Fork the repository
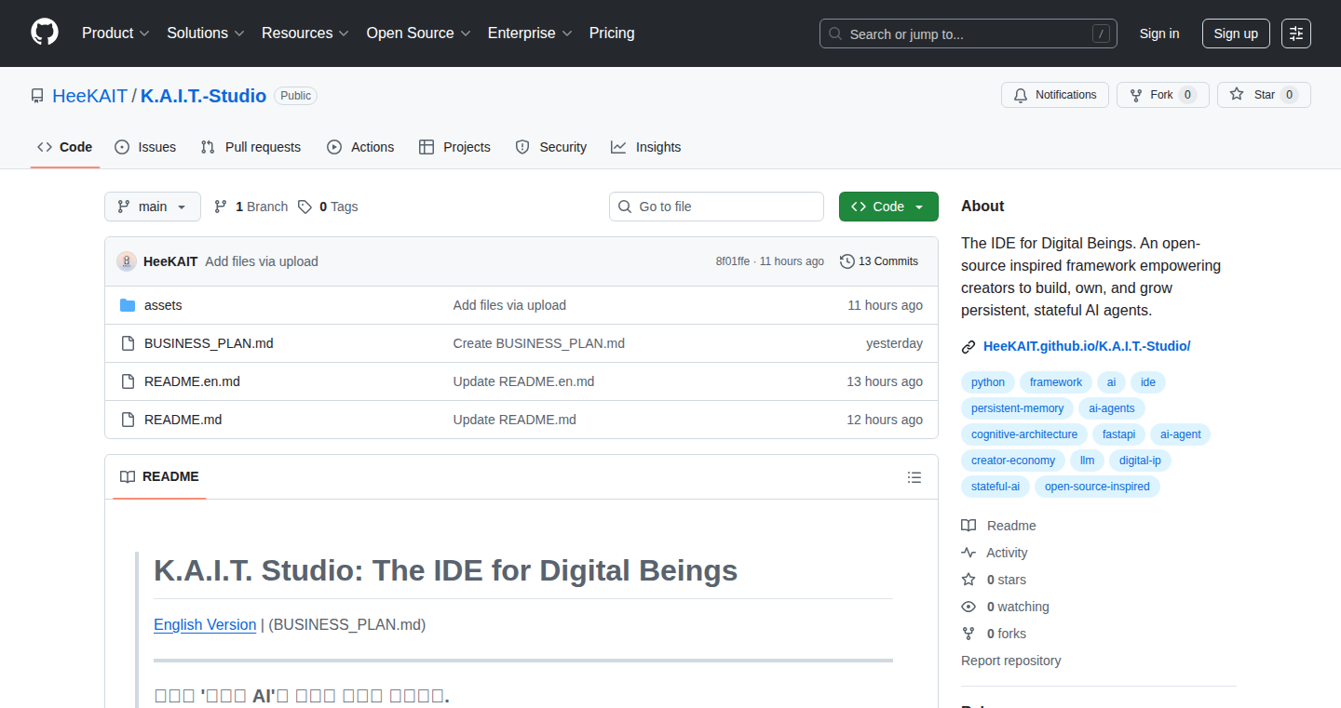1341x708 pixels. [x=1162, y=95]
